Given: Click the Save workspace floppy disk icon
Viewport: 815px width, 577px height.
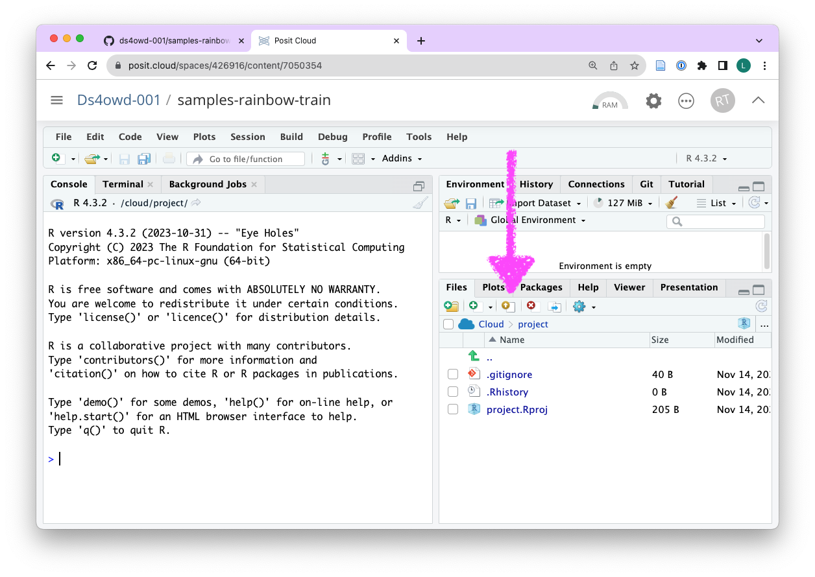Looking at the screenshot, I should [x=471, y=203].
